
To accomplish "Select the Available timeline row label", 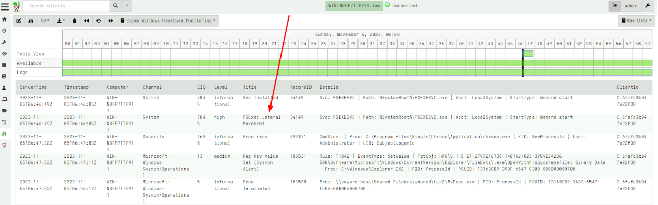I will pos(29,63).
